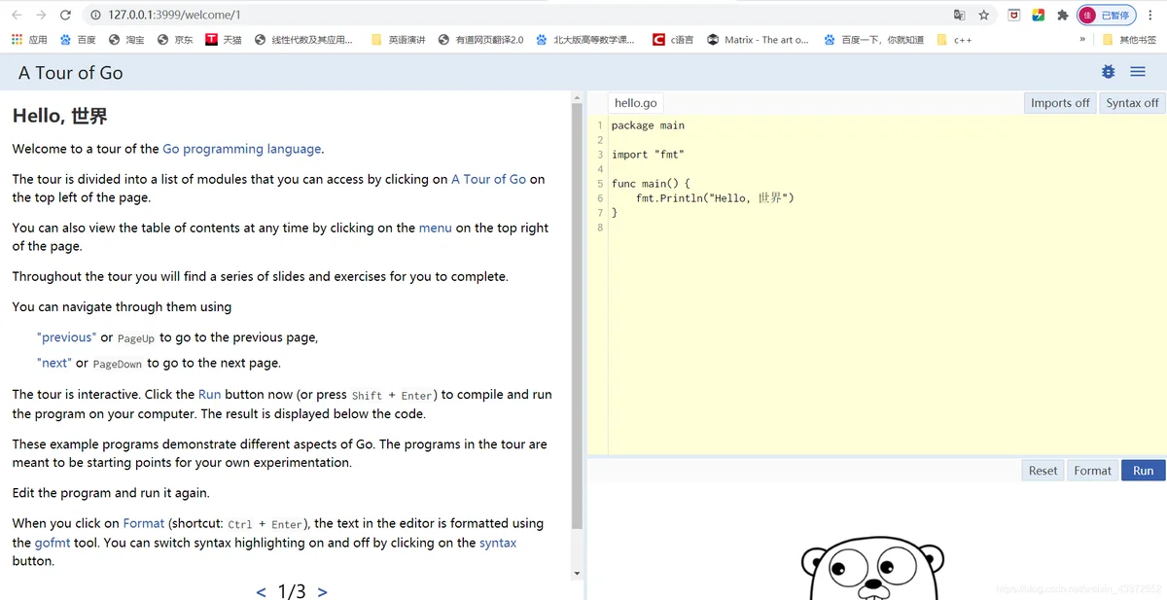Toggle the Imports off button

[1060, 103]
